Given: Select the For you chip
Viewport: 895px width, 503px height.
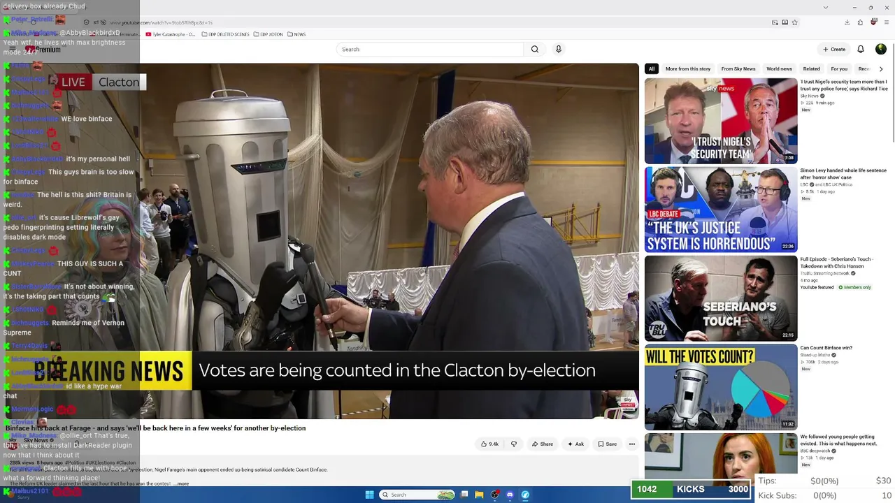Looking at the screenshot, I should [x=839, y=68].
